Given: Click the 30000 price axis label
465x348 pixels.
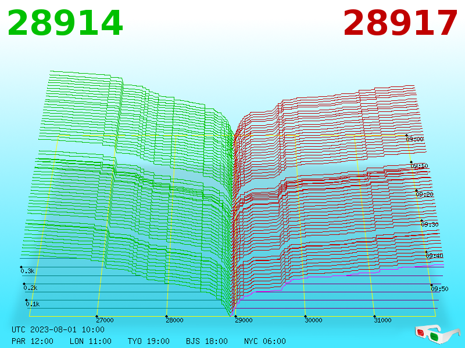Looking at the screenshot, I should click(x=313, y=320).
